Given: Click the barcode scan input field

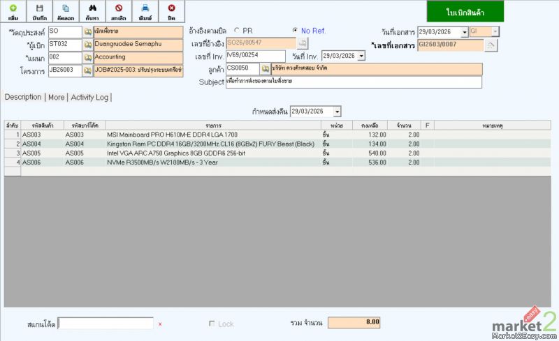Looking at the screenshot, I should [106, 324].
